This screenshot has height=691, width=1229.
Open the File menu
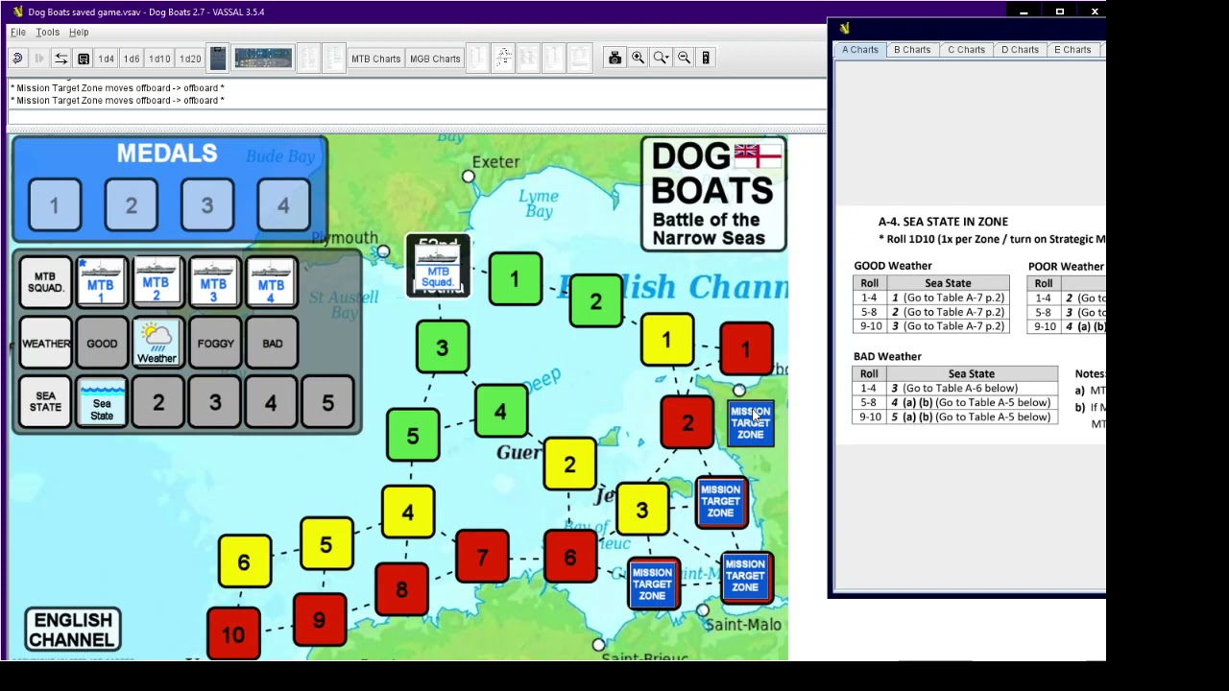point(18,32)
